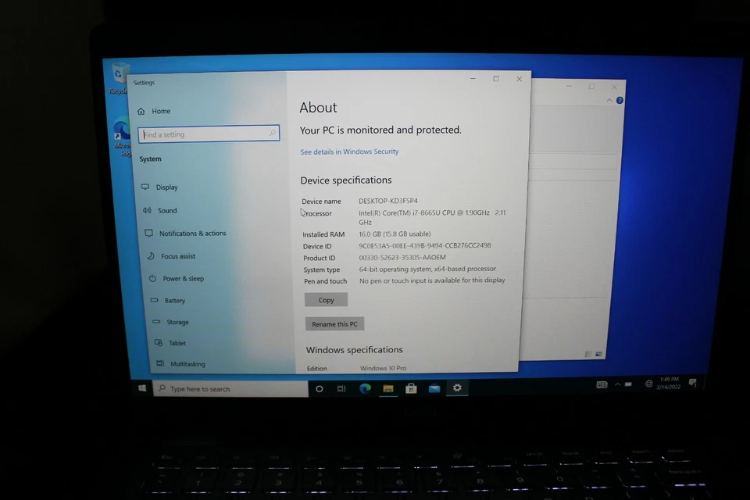Image resolution: width=750 pixels, height=500 pixels.
Task: Click the Edition value Windows 10 Pro
Action: pos(383,368)
